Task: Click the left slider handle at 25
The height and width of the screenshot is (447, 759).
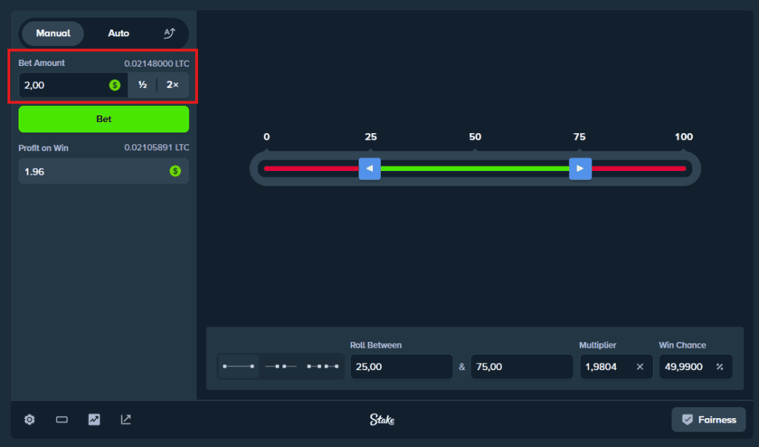Action: pos(370,169)
